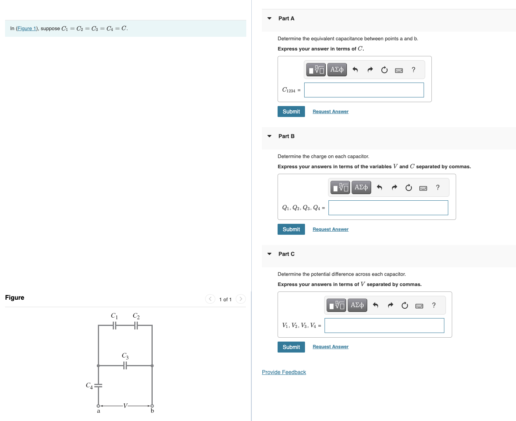This screenshot has width=516, height=421.
Task: Click the help question mark in Part C
Action: 433,305
